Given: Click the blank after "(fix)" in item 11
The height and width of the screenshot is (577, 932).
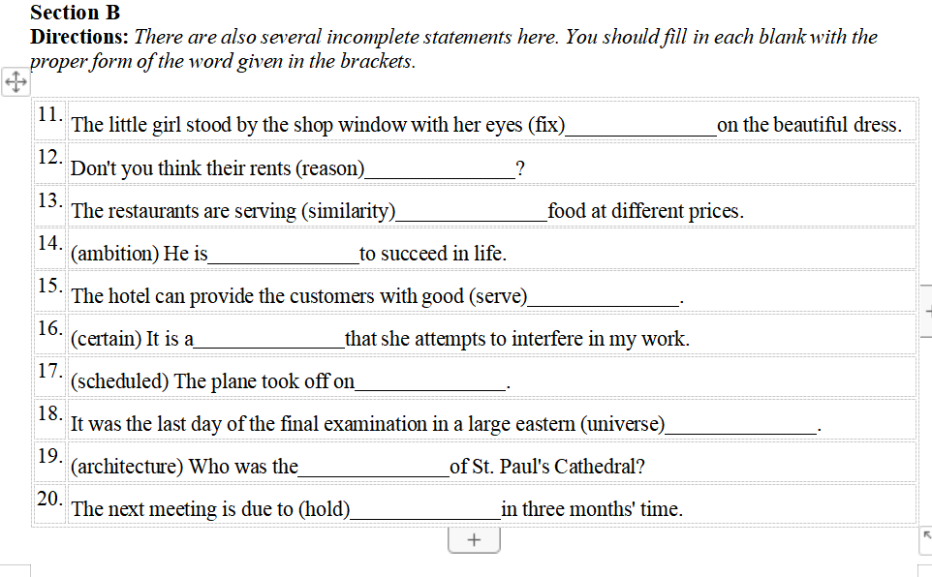Looking at the screenshot, I should [640, 127].
